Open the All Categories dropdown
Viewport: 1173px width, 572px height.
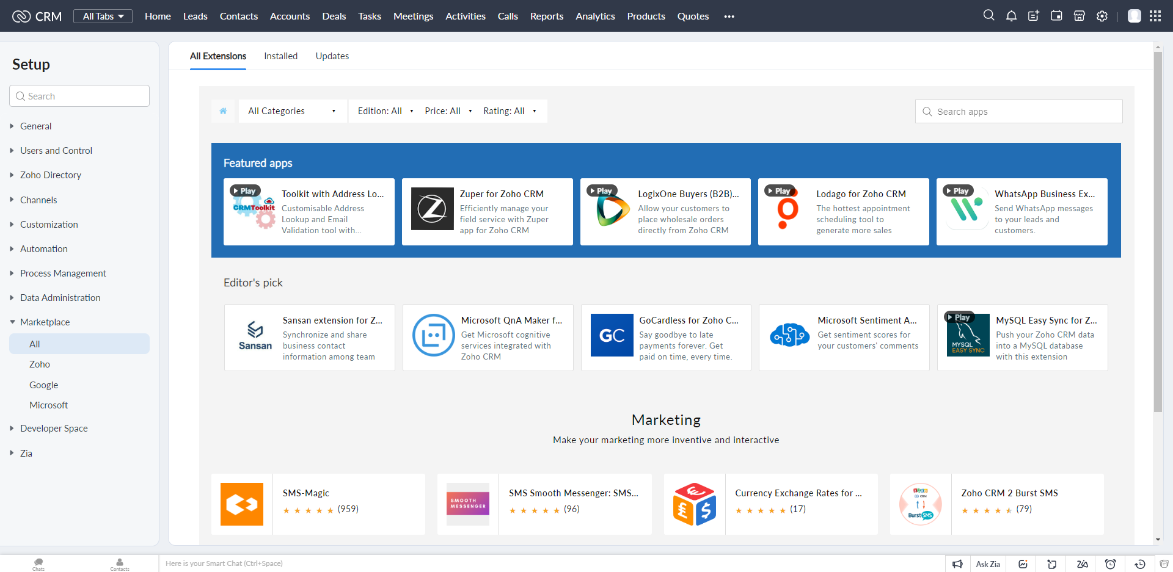[x=292, y=111]
